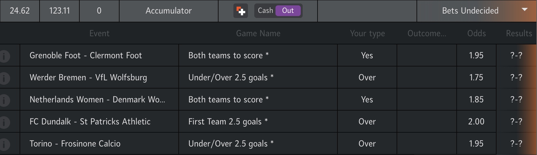
Task: Open Torino - Frosinone Calcio event
Action: coord(75,144)
